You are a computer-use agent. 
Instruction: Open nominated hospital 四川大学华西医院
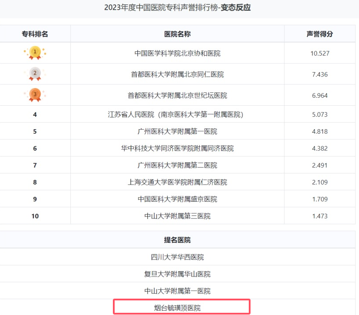[x=178, y=257]
